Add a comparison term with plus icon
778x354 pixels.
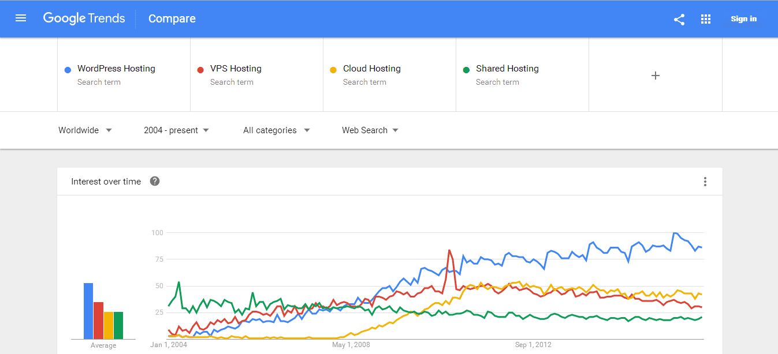[x=656, y=76]
